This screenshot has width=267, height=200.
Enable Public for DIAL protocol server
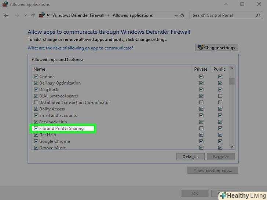coord(220,96)
